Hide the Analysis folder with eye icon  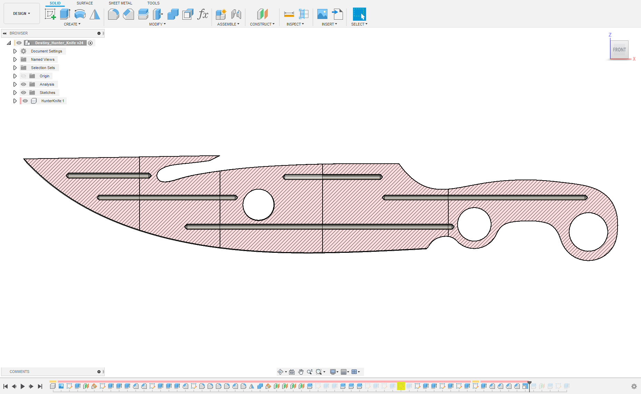23,84
